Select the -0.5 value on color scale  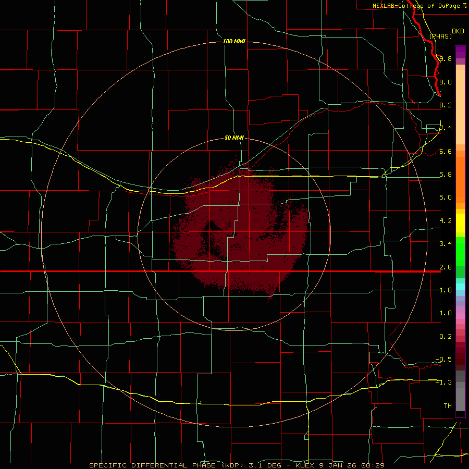pos(444,360)
